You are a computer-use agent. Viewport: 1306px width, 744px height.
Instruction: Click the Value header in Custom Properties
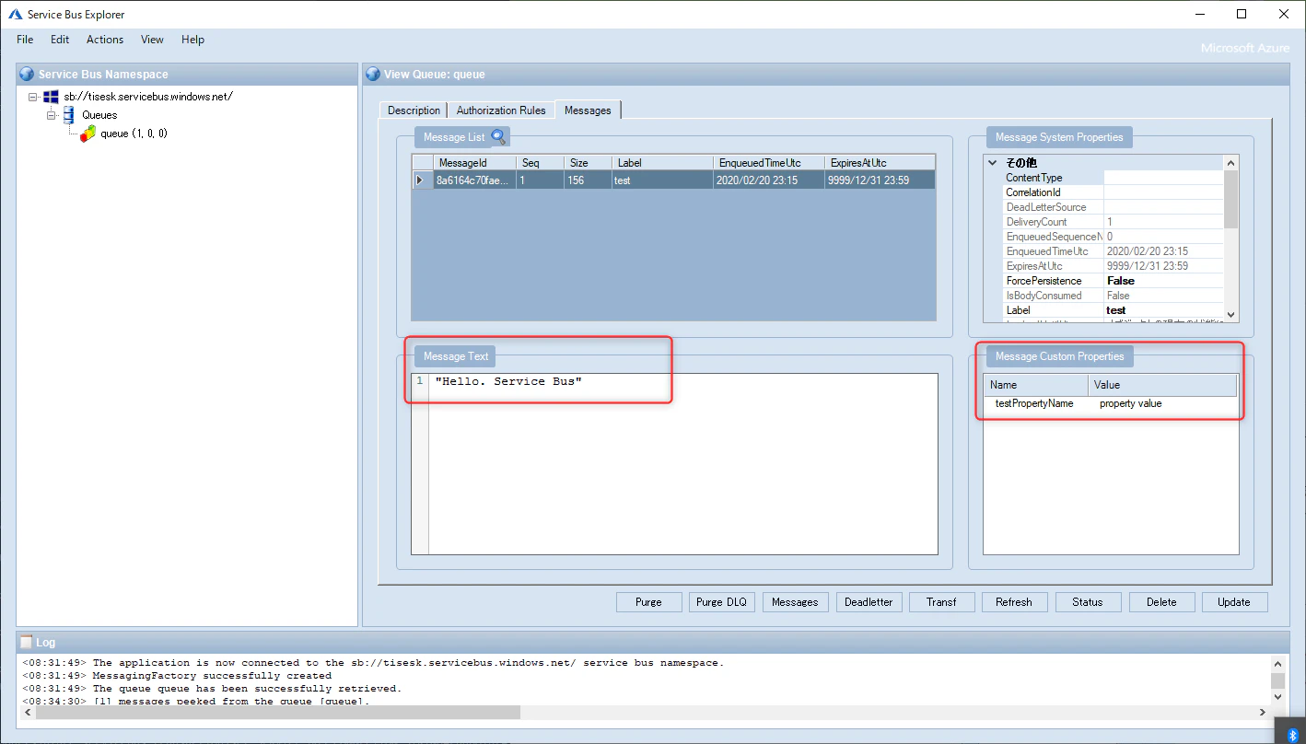pos(1162,385)
